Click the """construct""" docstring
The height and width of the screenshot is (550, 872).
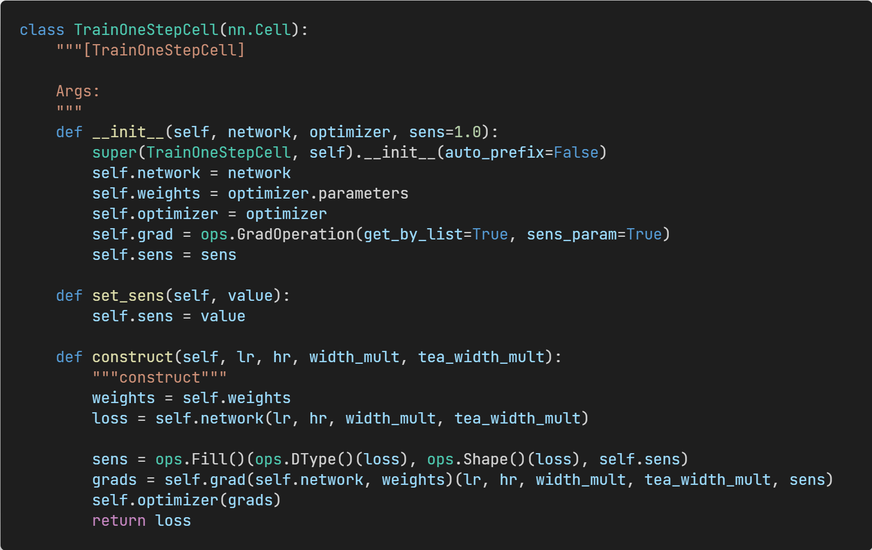tap(160, 377)
